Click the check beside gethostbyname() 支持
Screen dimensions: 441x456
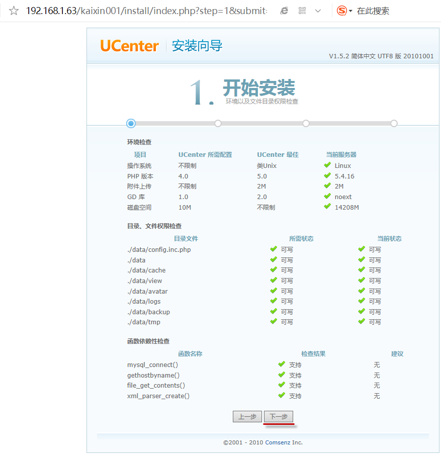282,375
